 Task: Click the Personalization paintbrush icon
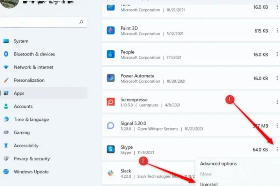6,80
